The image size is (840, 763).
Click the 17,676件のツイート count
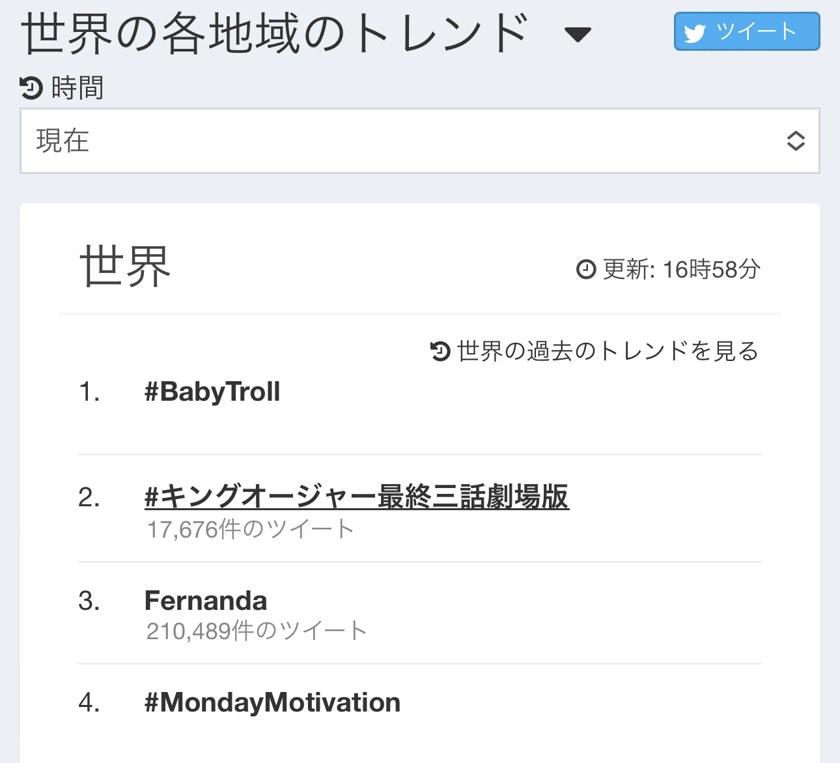(250, 529)
